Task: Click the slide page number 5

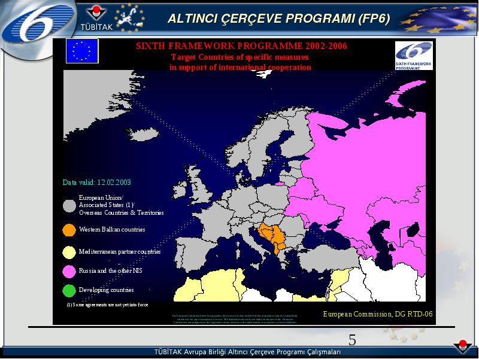Action: coord(352,340)
